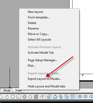Select the Planar Surface tool

coord(42,97)
